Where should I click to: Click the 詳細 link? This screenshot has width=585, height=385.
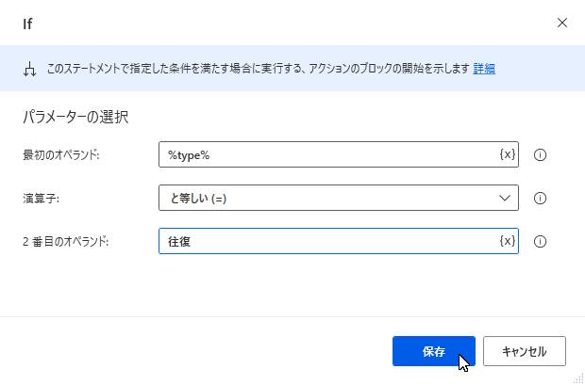coord(484,69)
